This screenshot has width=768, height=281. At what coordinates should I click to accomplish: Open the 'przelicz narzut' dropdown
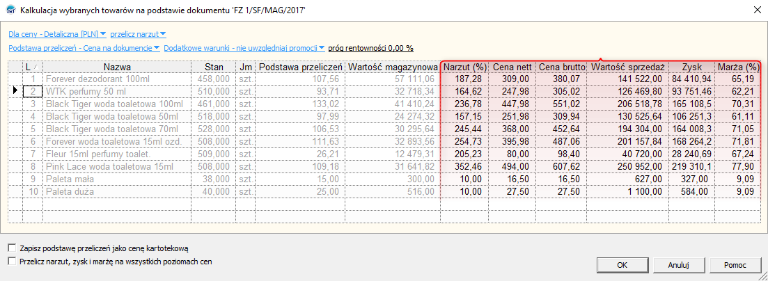point(138,34)
